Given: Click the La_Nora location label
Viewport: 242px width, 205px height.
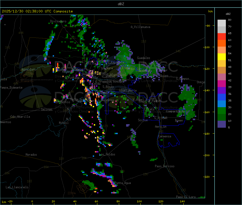Looking at the screenshot, I should (107, 68).
